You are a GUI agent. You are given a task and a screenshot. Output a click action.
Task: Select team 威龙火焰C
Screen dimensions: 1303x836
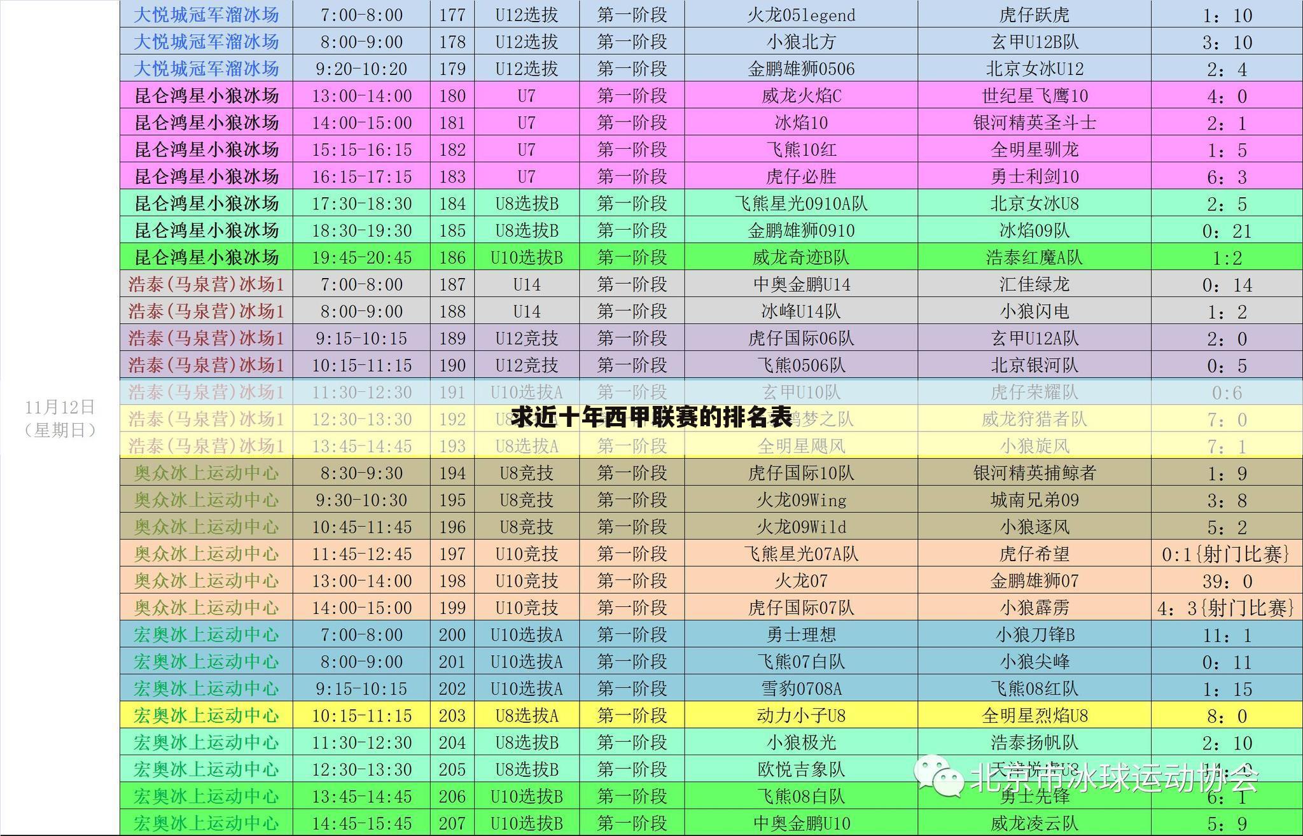[801, 96]
